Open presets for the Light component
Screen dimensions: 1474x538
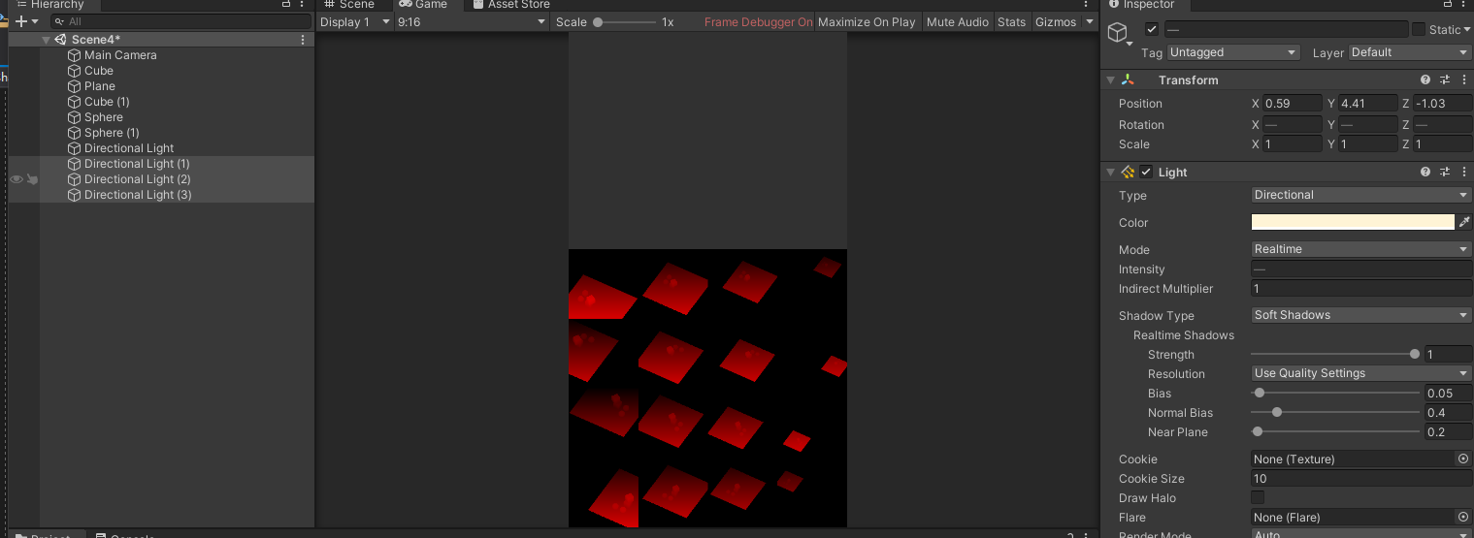point(1444,173)
